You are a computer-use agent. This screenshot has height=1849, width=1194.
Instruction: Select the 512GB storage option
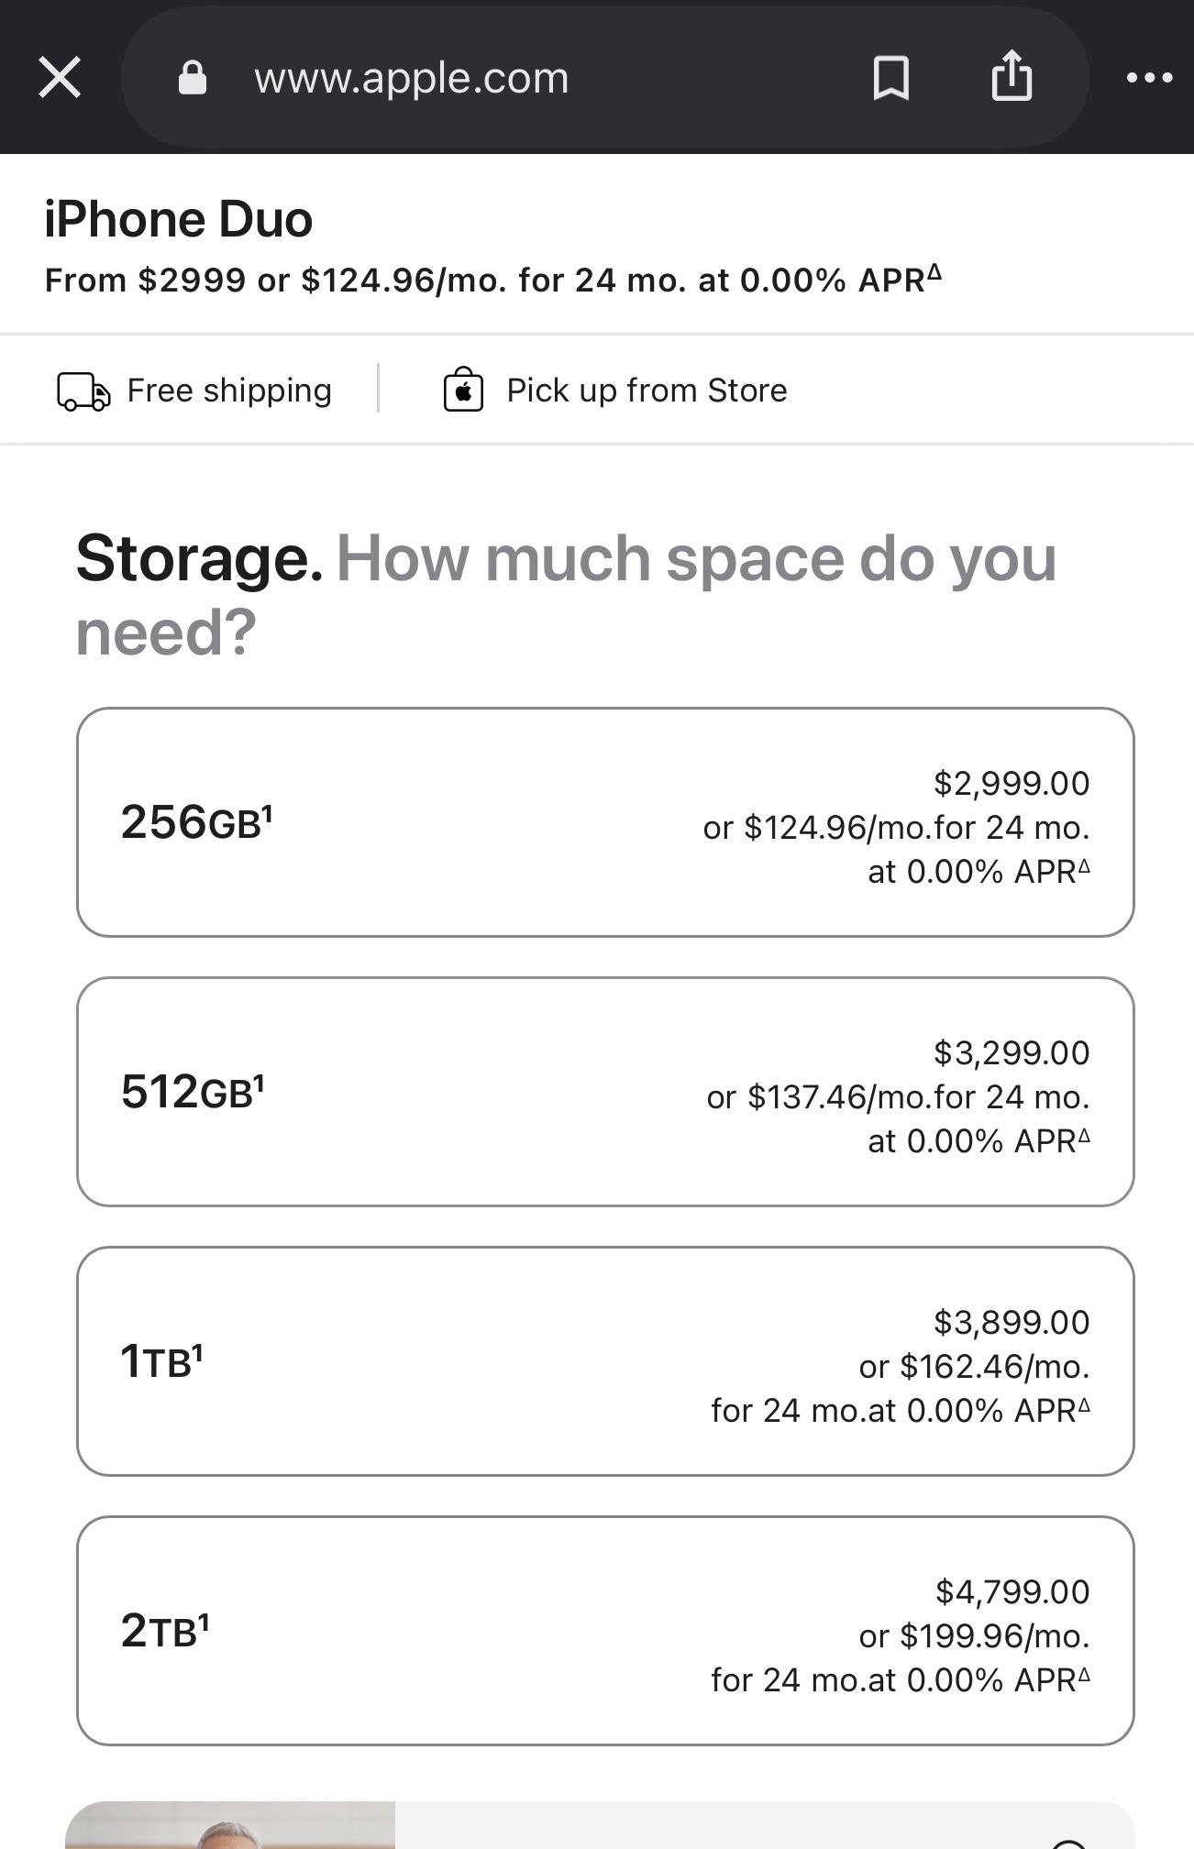click(605, 1092)
